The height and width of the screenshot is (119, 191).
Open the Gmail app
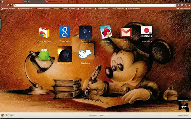tap(126, 32)
